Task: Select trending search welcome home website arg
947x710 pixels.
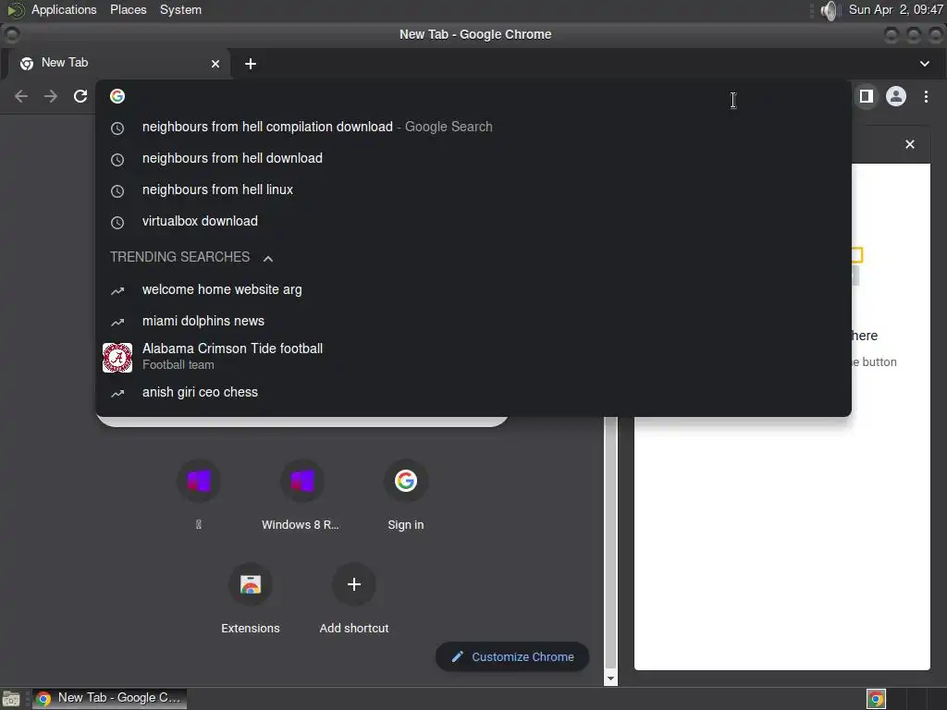Action: pyautogui.click(x=473, y=289)
